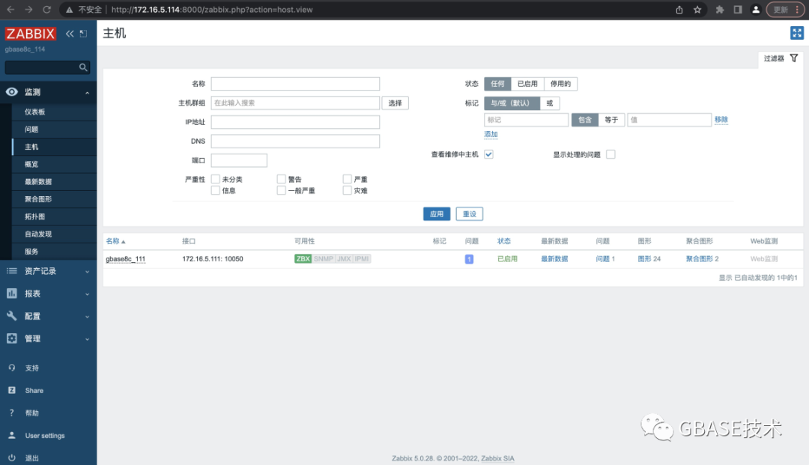
Task: Uncheck the 查看维修中主机 checkbox
Action: (x=488, y=154)
